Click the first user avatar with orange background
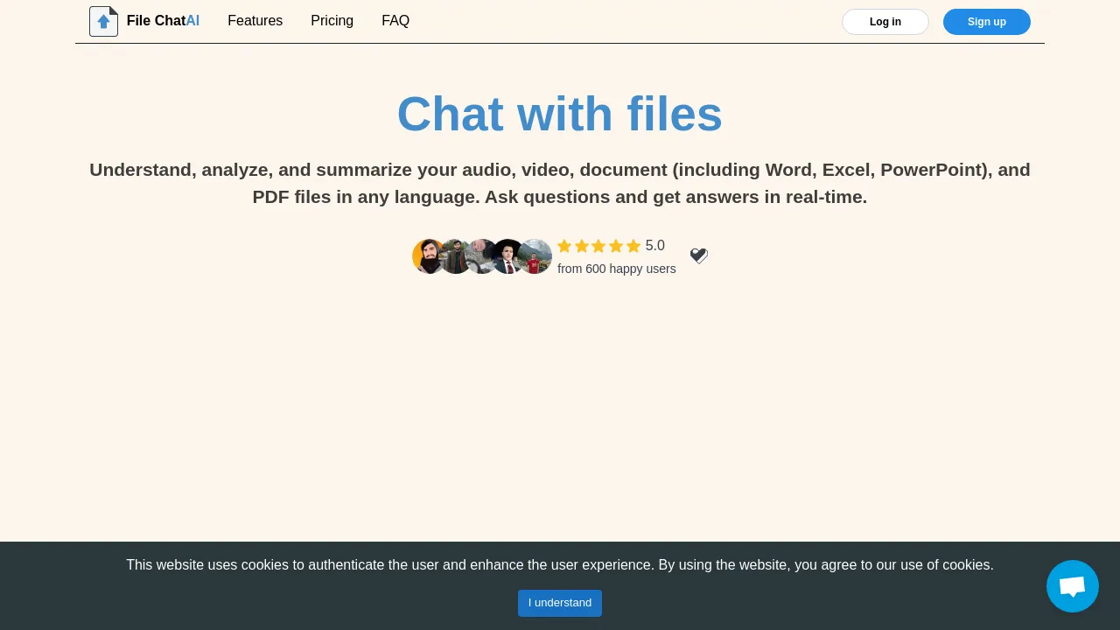 (x=430, y=255)
